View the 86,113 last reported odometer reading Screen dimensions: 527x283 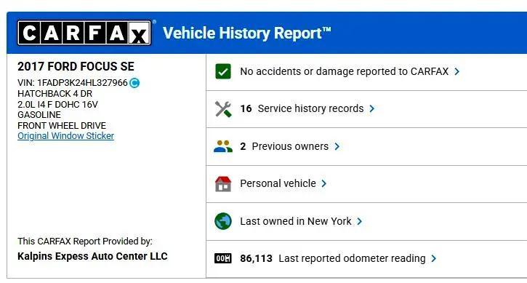[333, 258]
